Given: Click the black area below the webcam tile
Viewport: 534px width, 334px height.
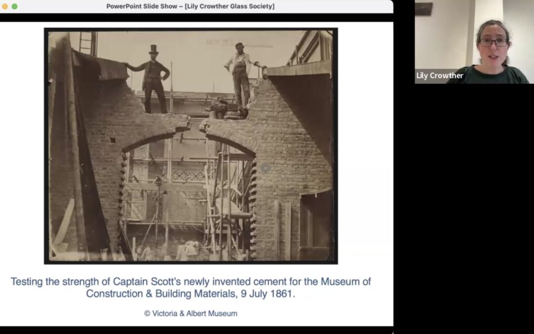Looking at the screenshot, I should click(x=474, y=208).
